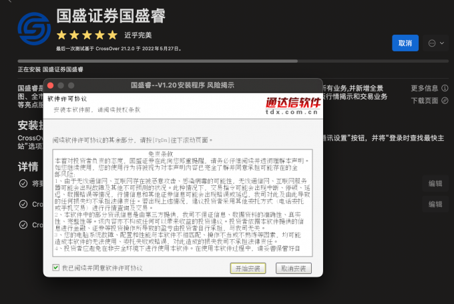Click 开始安装 start install button

(248, 269)
